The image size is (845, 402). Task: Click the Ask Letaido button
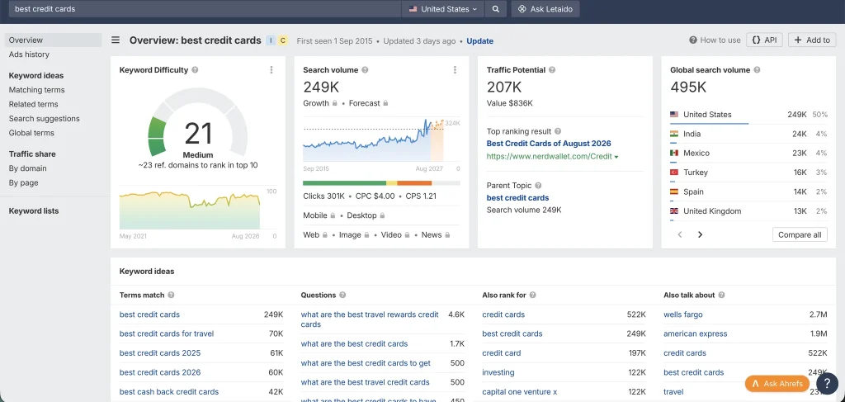(x=545, y=8)
